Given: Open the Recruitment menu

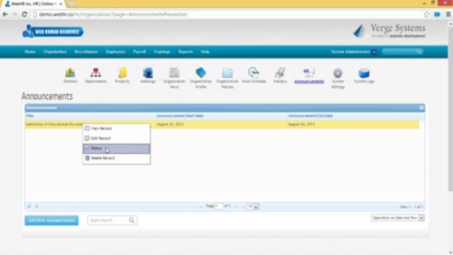Looking at the screenshot, I should point(86,52).
